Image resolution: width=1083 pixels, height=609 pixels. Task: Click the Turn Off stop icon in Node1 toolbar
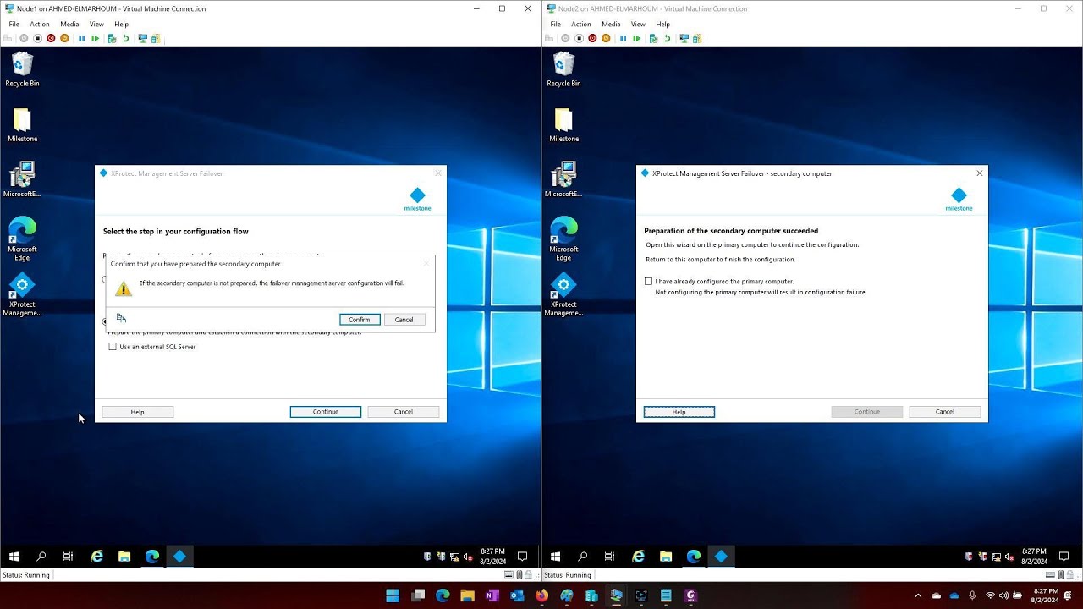37,38
